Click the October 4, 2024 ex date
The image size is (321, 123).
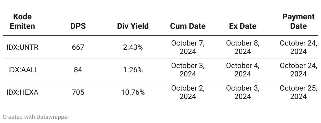(x=243, y=70)
